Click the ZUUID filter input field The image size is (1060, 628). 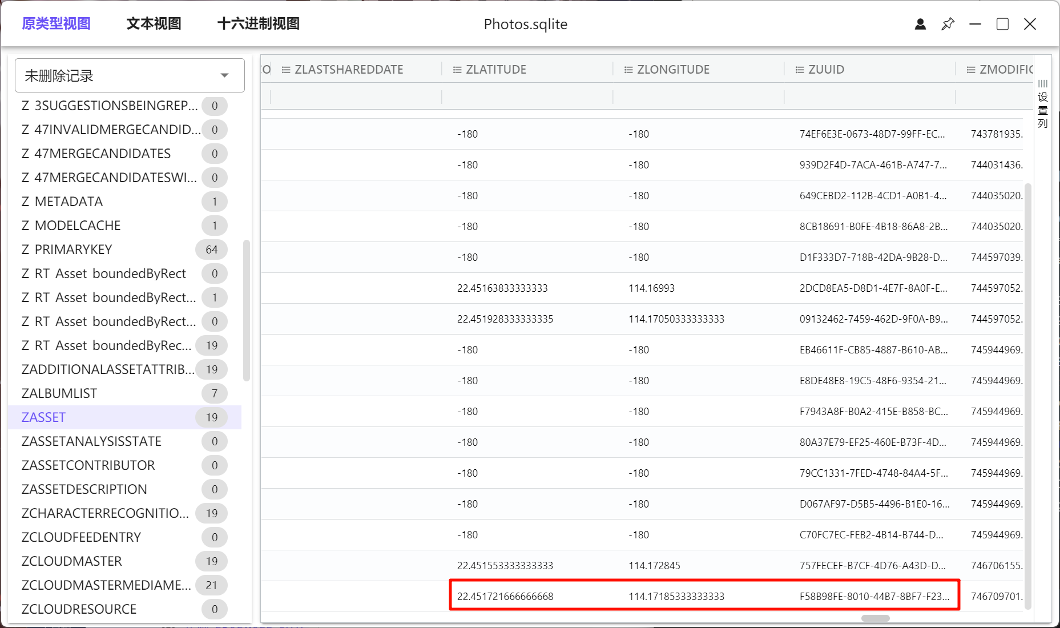869,96
